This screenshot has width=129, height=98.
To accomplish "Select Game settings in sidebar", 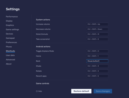I will pos(12,29).
